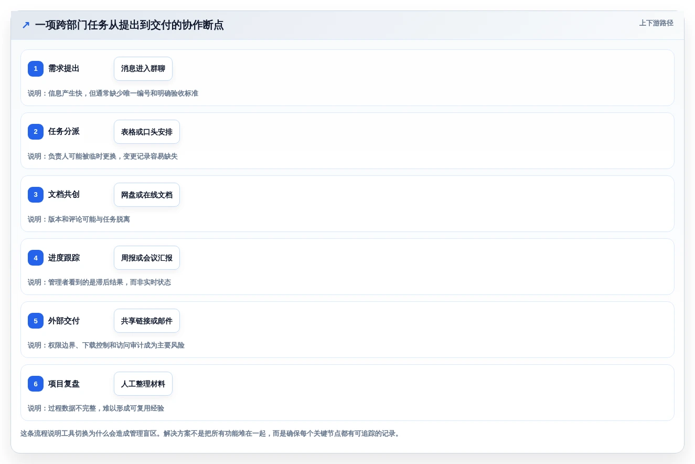Click the 网盘或在线文档 chip
The image size is (695, 464).
[147, 195]
